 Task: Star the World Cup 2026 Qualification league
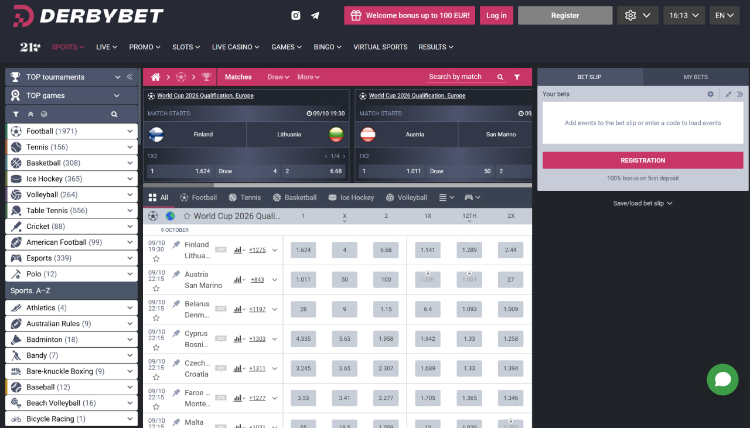[187, 216]
